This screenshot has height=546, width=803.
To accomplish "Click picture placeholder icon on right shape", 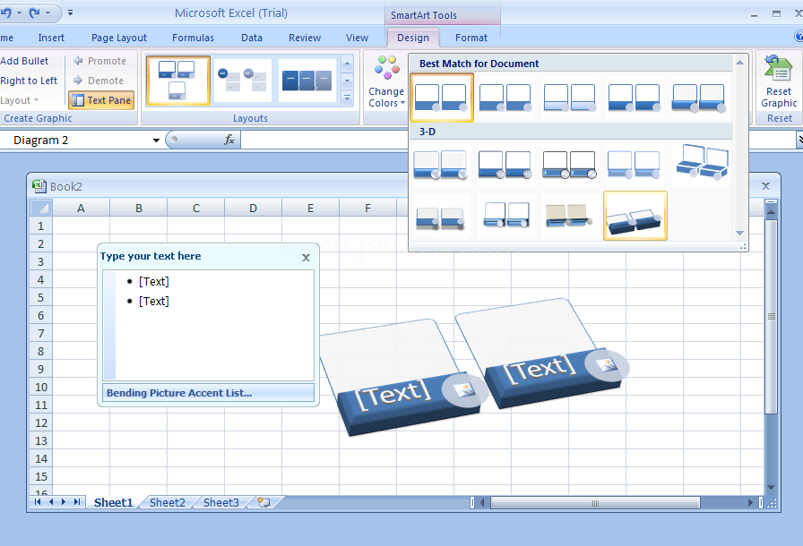I will 607,365.
